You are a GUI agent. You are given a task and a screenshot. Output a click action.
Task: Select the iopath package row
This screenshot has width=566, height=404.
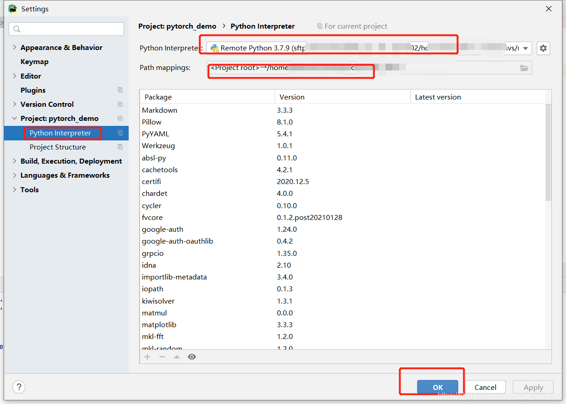[343, 289]
